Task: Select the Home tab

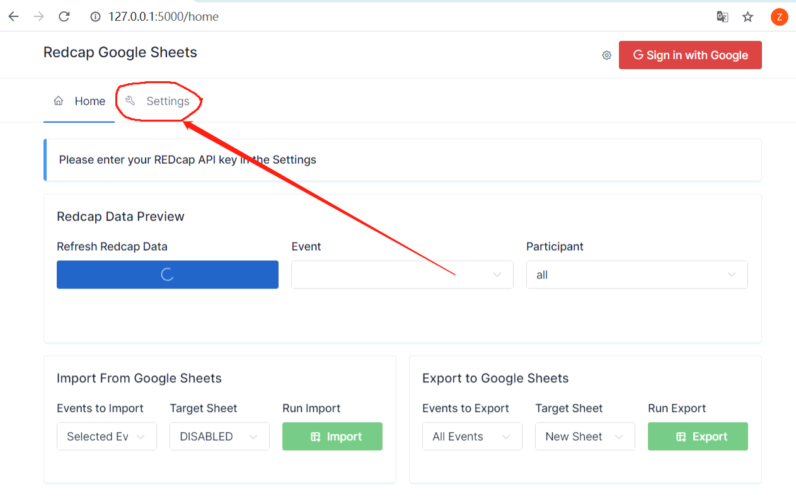Action: point(89,101)
